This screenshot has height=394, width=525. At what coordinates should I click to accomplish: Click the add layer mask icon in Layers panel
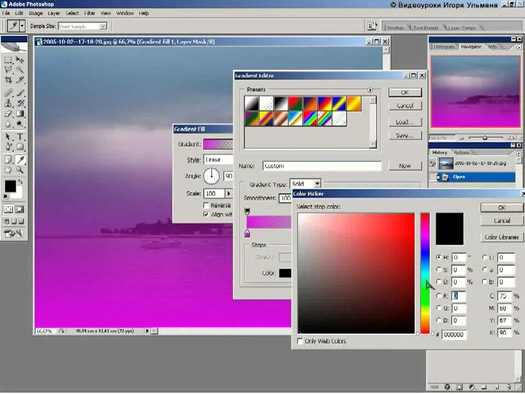459,387
